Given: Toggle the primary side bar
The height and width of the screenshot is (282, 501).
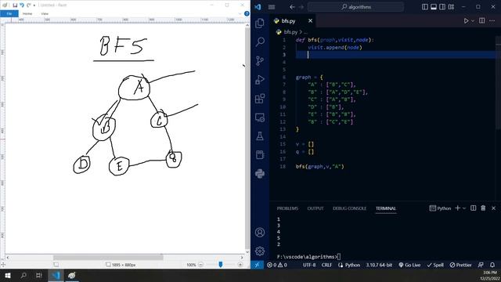Looking at the screenshot, I should 425,7.
